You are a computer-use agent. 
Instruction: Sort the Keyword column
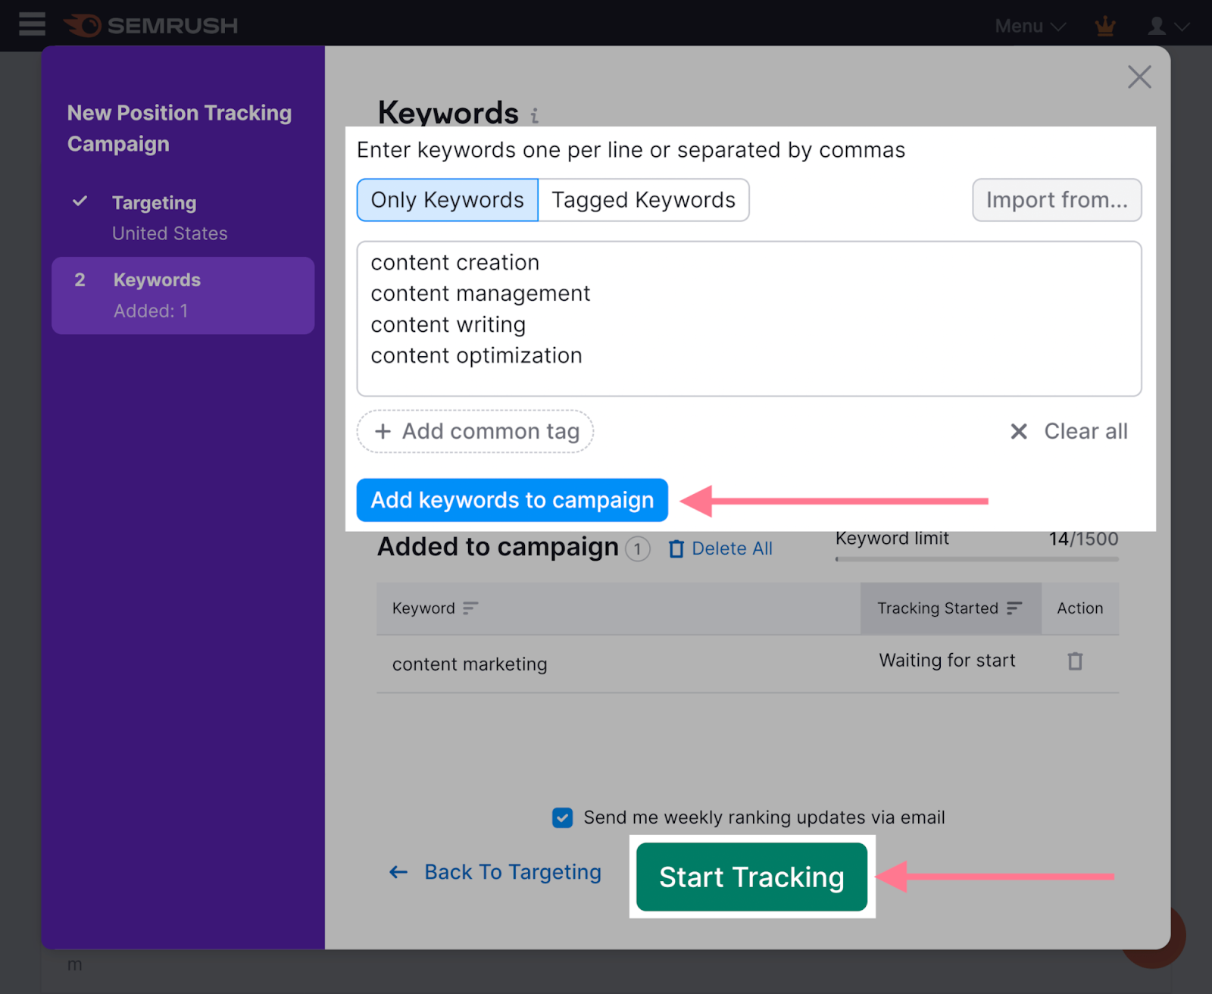470,608
